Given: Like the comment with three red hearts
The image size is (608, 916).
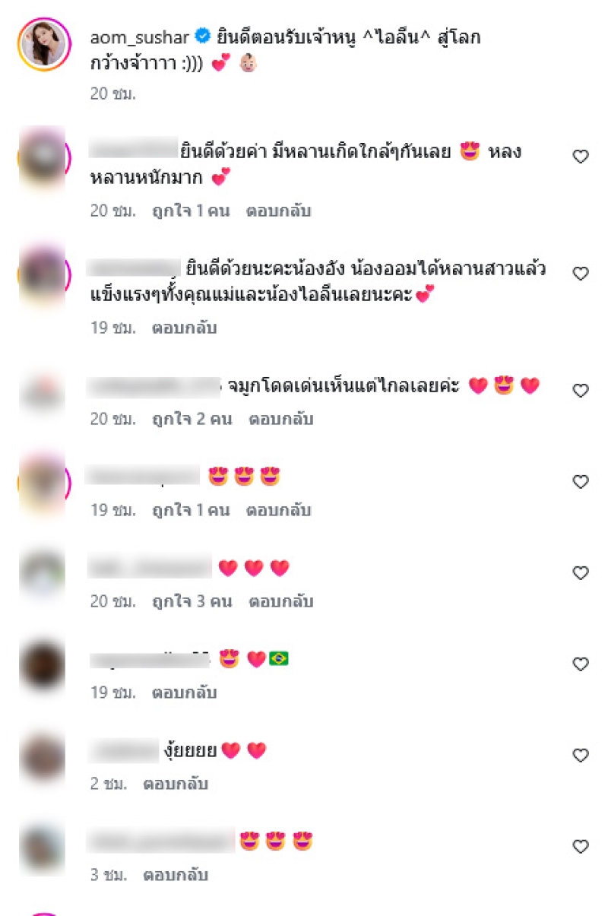Looking at the screenshot, I should (581, 573).
